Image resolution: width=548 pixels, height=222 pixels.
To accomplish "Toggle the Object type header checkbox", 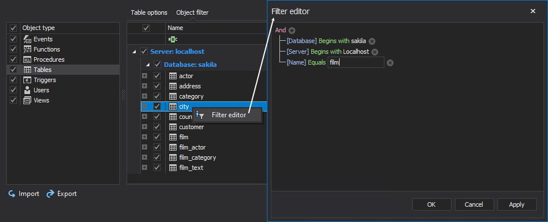I will pyautogui.click(x=13, y=28).
